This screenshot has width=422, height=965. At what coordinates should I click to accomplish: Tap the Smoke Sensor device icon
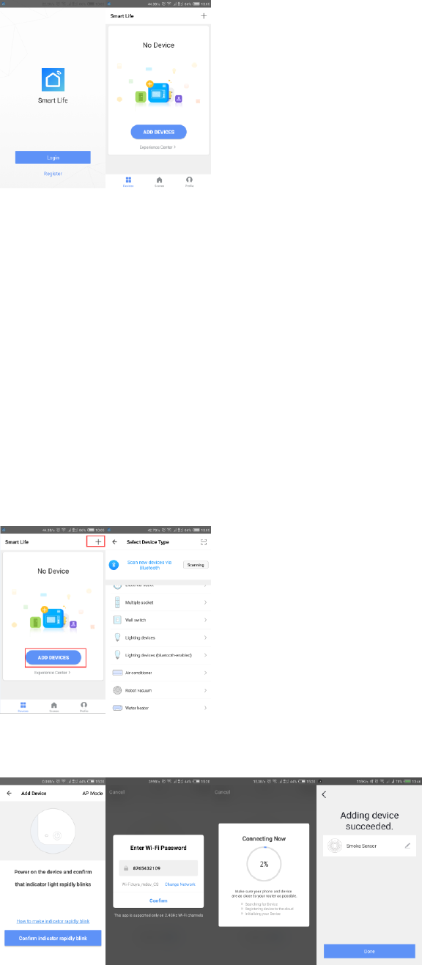(x=334, y=846)
